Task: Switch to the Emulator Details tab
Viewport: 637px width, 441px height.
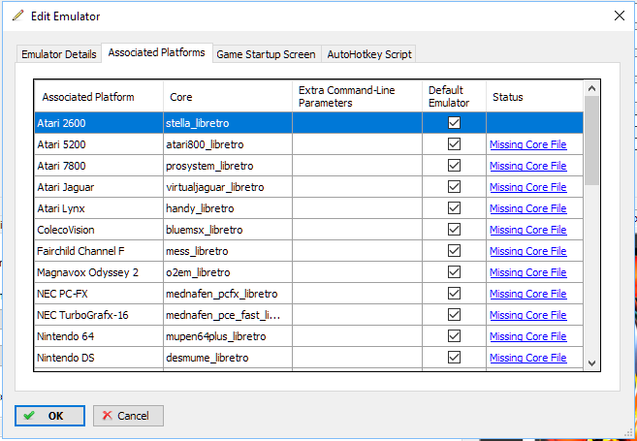Action: coord(59,54)
